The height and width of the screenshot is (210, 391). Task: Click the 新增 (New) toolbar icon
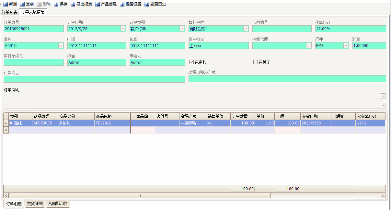click(6, 4)
